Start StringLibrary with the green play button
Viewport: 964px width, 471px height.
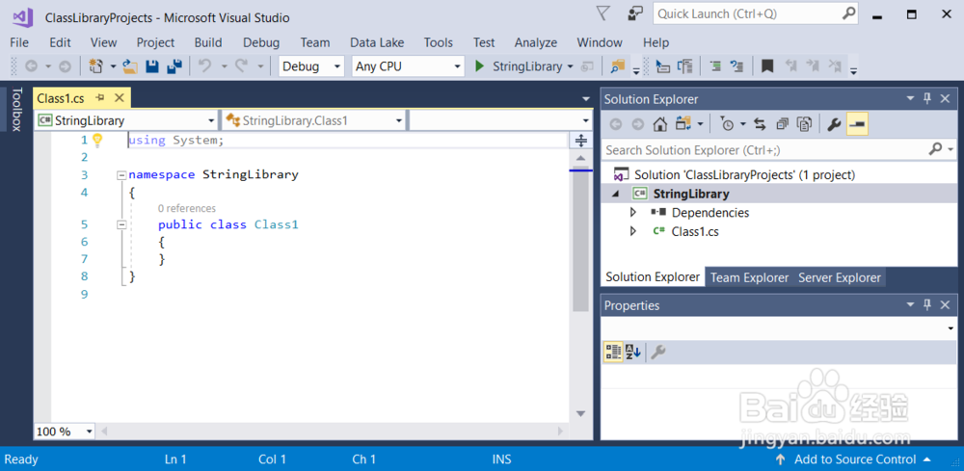click(480, 65)
